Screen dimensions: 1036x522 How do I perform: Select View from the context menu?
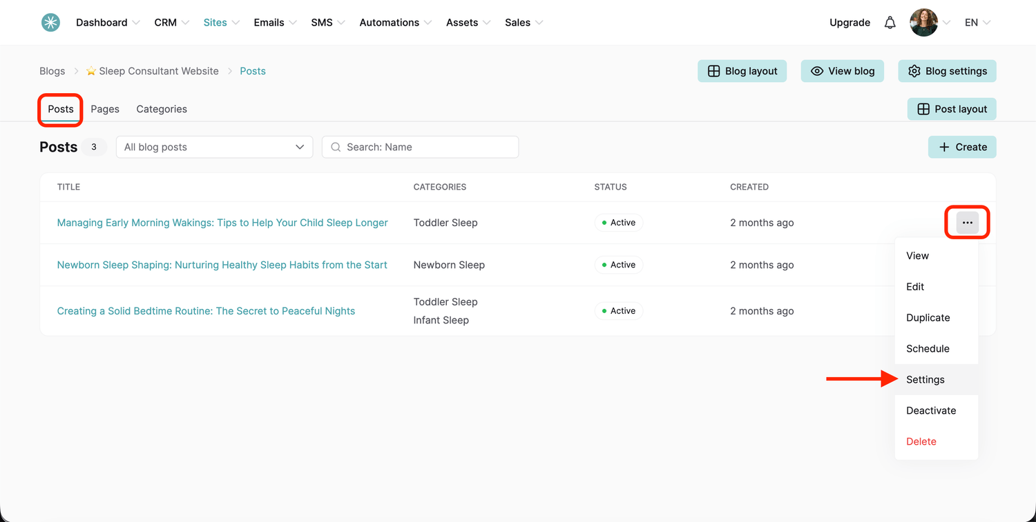coord(937,256)
